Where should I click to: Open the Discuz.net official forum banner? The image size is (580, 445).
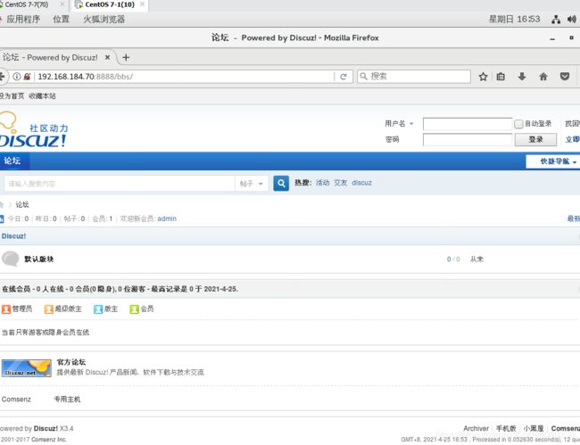tap(26, 368)
